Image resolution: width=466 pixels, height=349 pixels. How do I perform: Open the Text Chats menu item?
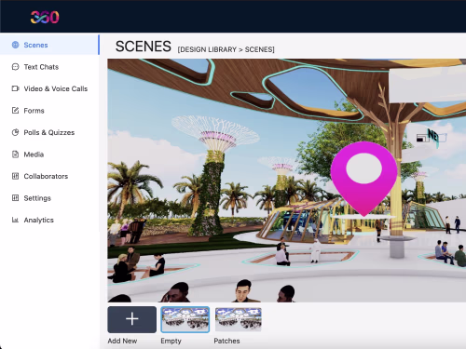coord(49,67)
